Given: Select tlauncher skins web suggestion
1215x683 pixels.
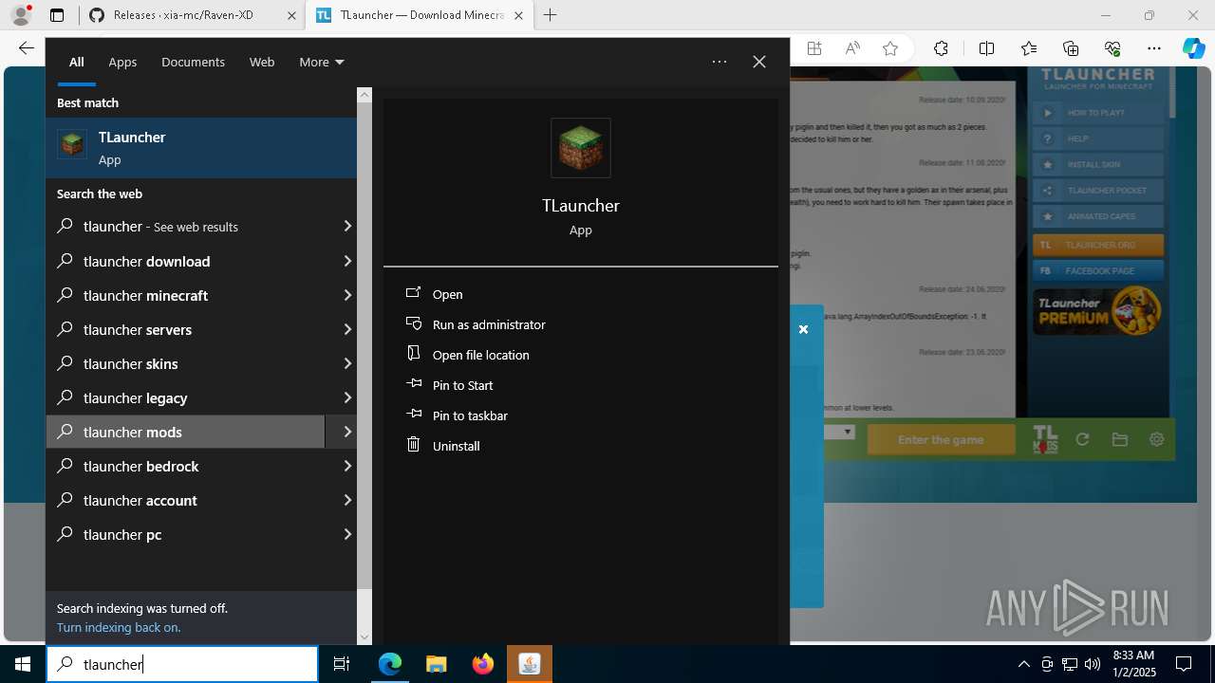Looking at the screenshot, I should pyautogui.click(x=186, y=363).
